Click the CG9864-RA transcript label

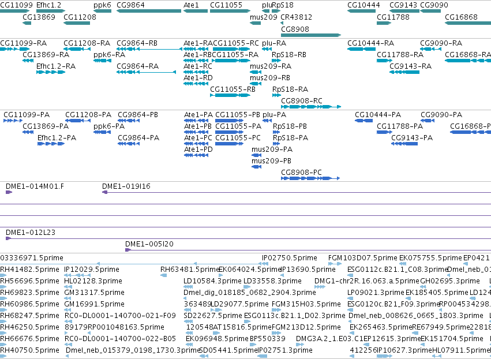point(137,66)
